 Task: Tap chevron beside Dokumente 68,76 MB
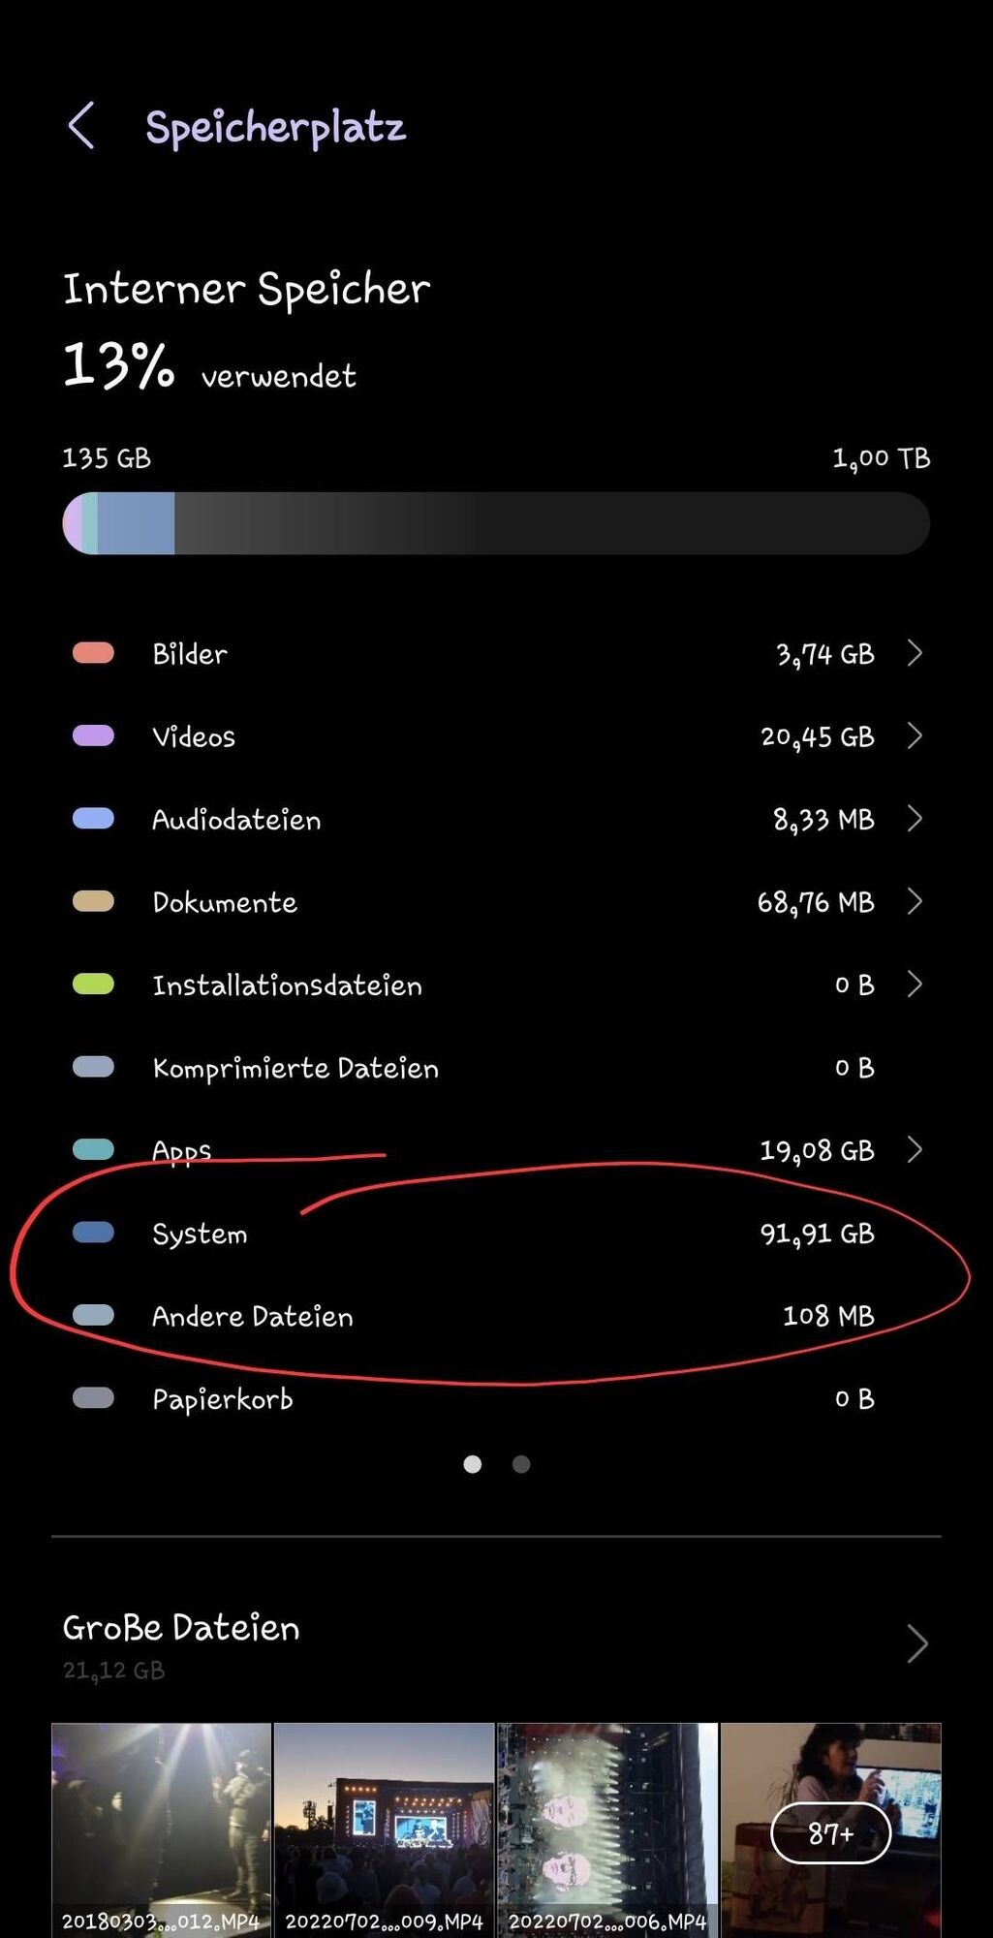coord(914,902)
